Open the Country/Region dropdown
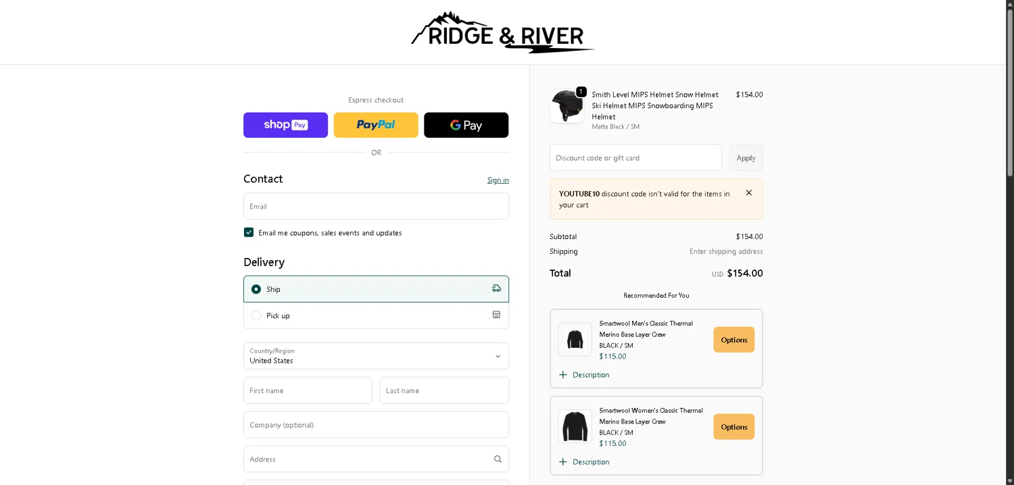The height and width of the screenshot is (485, 1014). [376, 356]
